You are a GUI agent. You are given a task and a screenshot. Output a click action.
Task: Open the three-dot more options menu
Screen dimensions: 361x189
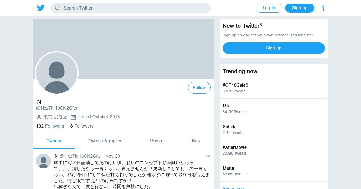pyautogui.click(x=323, y=8)
